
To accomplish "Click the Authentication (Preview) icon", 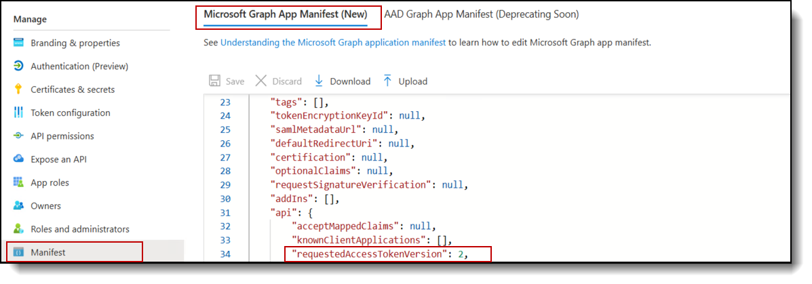I will (18, 66).
